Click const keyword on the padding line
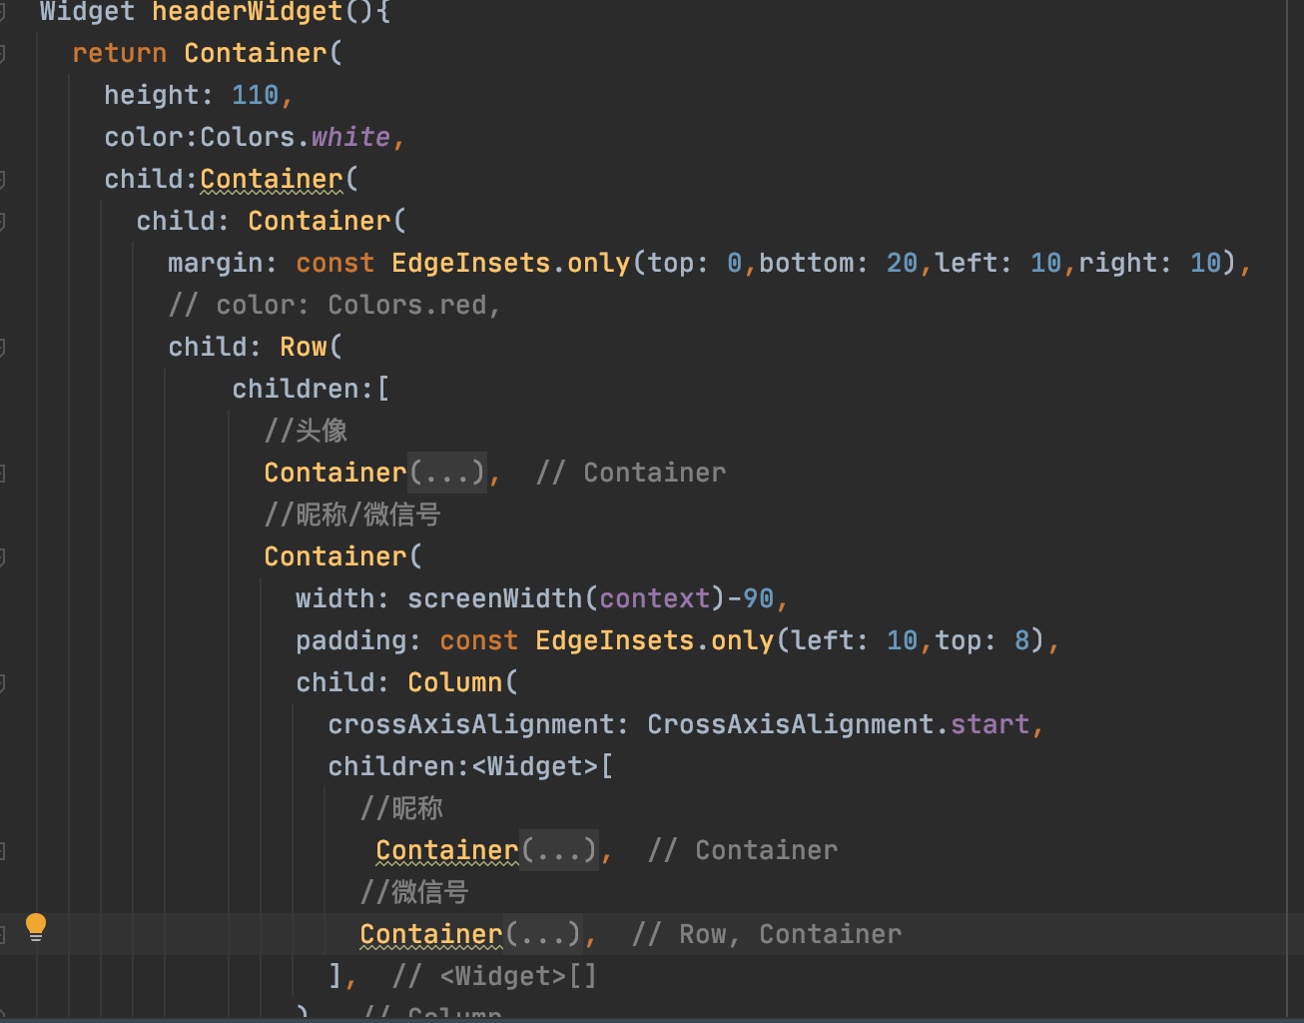Screen dimensions: 1304x1023 [479, 640]
